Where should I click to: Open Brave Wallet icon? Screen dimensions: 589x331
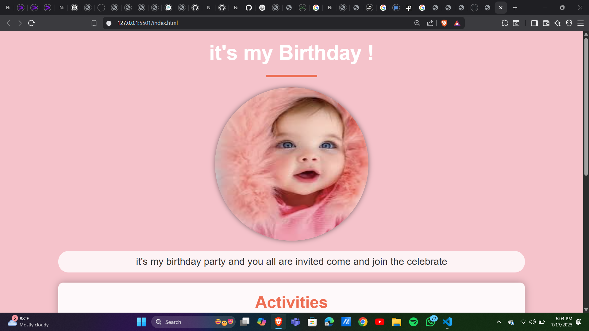pos(546,23)
